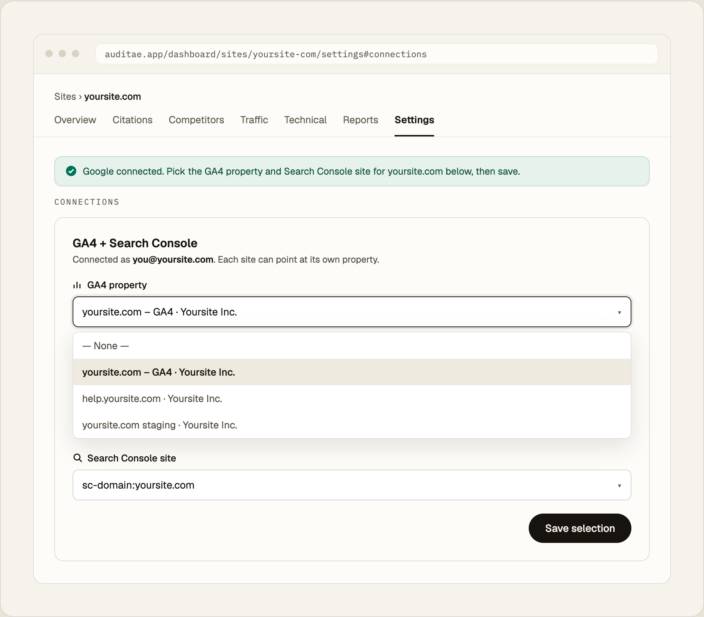704x617 pixels.
Task: Pick help.yoursite.com · Yoursite Inc. option
Action: pos(352,398)
